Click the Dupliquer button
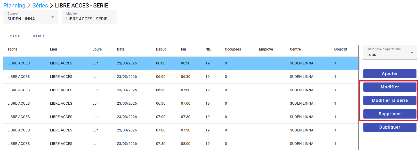Image resolution: width=418 pixels, height=150 pixels. [390, 127]
